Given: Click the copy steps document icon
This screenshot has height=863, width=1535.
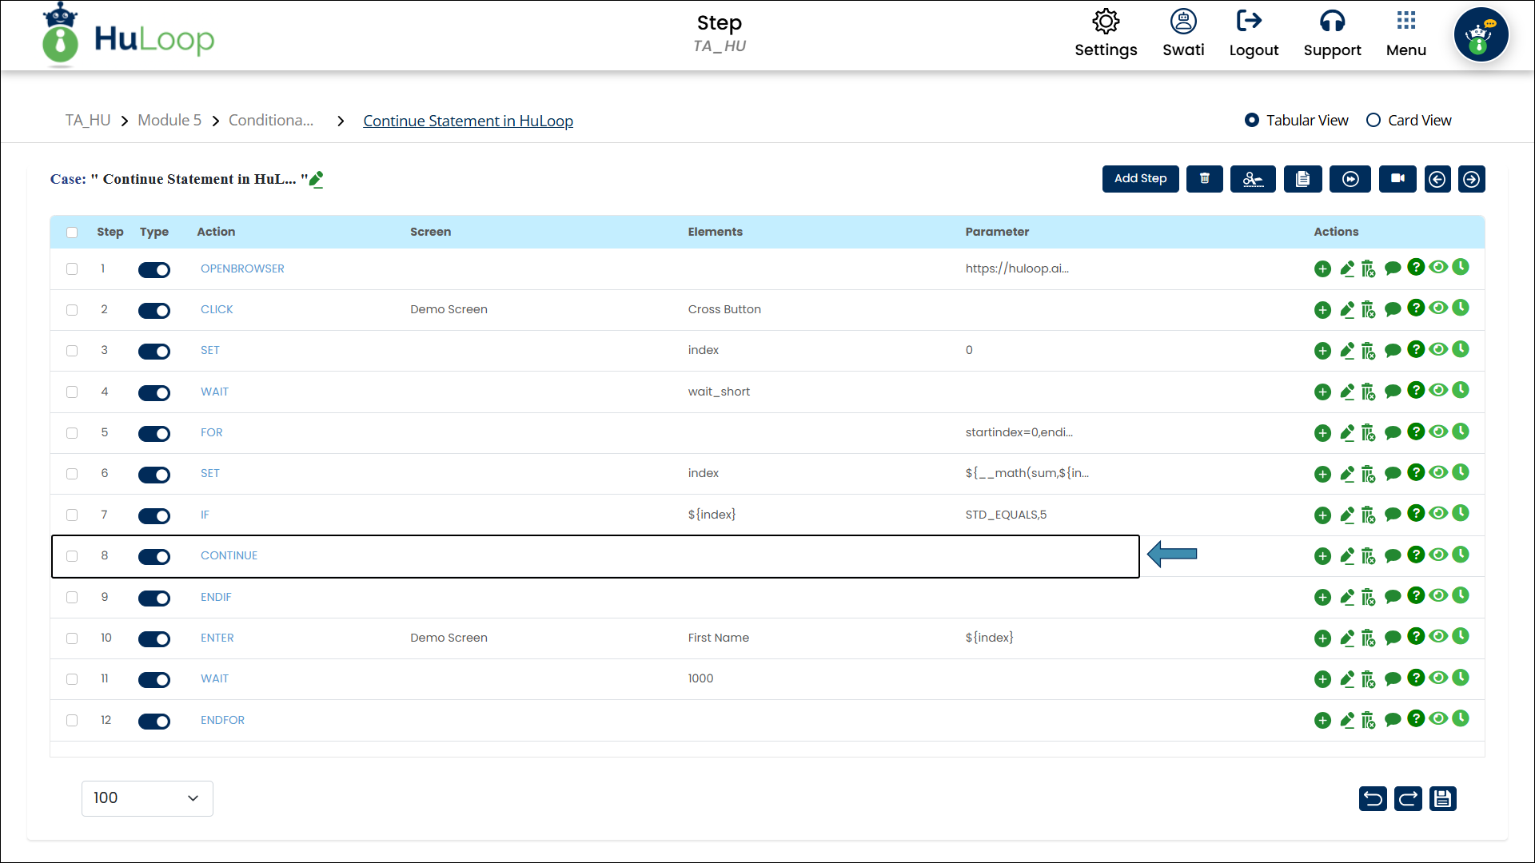Looking at the screenshot, I should (x=1302, y=179).
